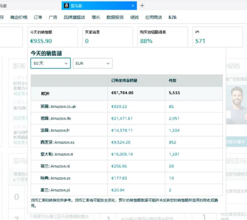This screenshot has height=220, width=247.
Task: Open the 广告 menu
Action: 53,17
